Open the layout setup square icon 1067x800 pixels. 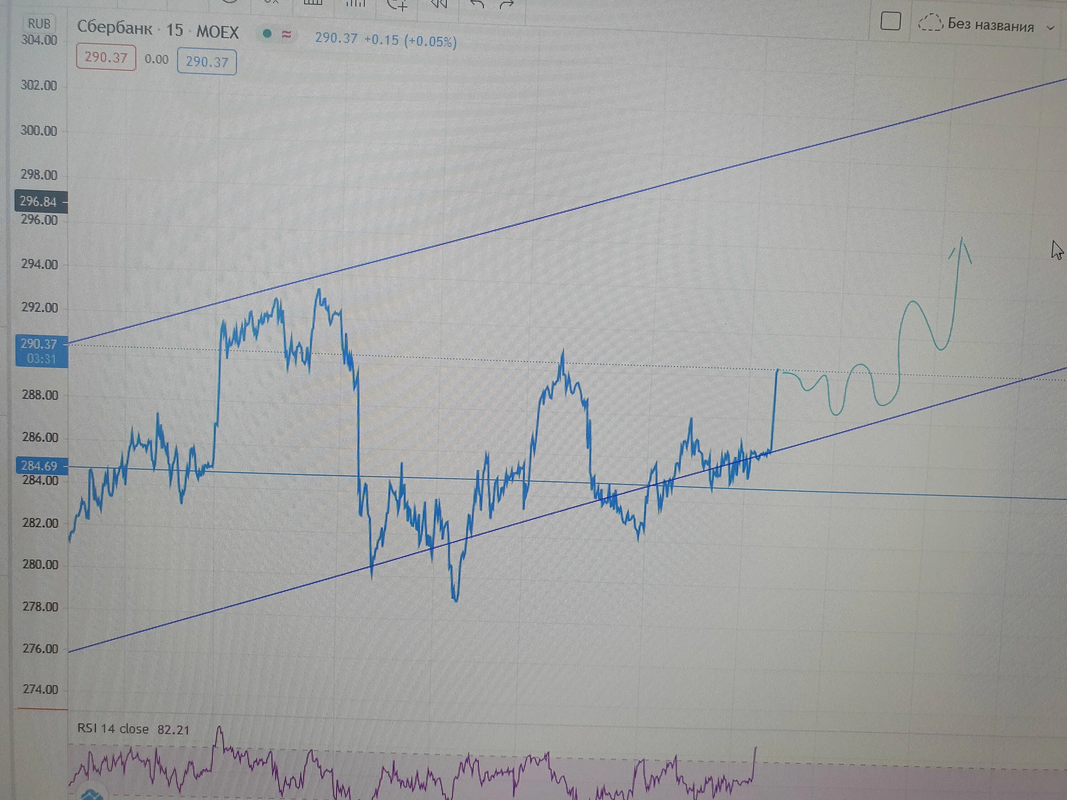click(891, 21)
